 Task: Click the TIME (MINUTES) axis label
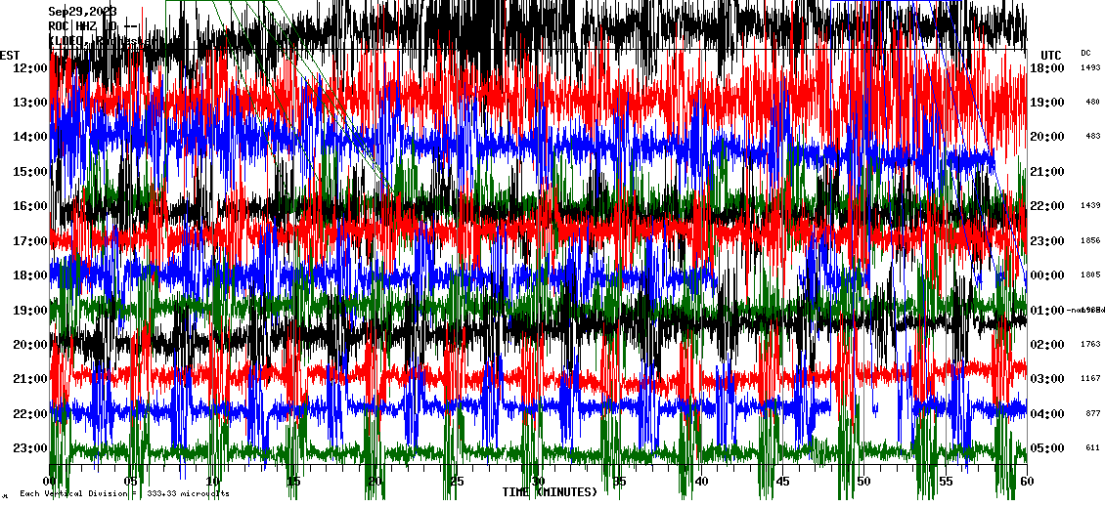click(x=550, y=492)
